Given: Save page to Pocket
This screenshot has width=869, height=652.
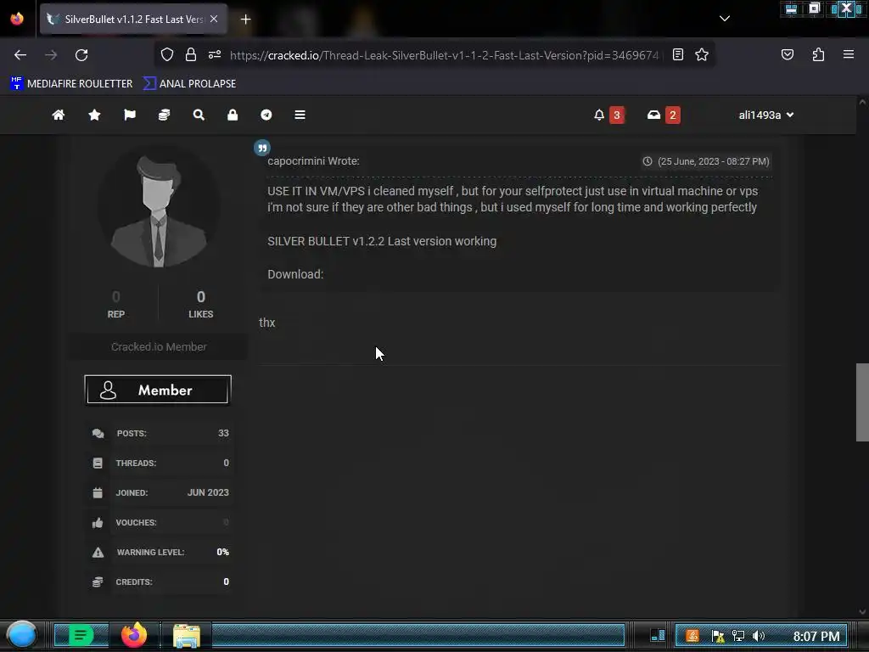Looking at the screenshot, I should 787,54.
